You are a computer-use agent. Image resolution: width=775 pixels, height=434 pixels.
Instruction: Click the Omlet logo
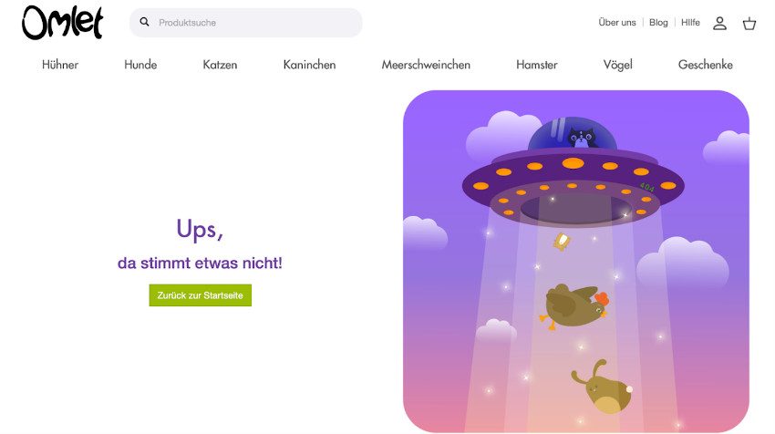pos(62,22)
